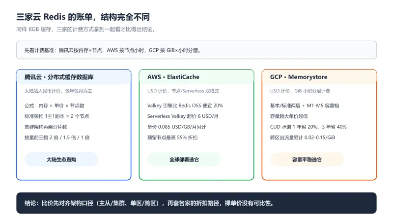Select the AWS・ElastiCache card header
Viewport: 393px width, 221px height.
(196, 77)
